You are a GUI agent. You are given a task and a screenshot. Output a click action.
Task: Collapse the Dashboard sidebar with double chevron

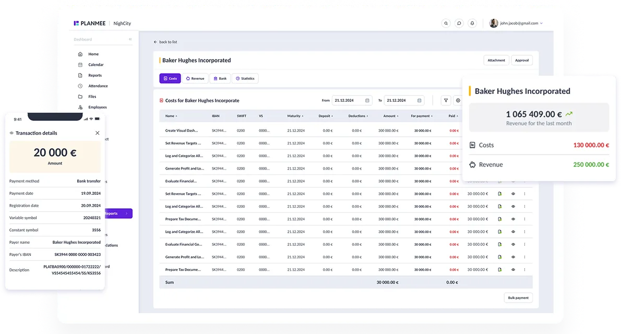130,39
